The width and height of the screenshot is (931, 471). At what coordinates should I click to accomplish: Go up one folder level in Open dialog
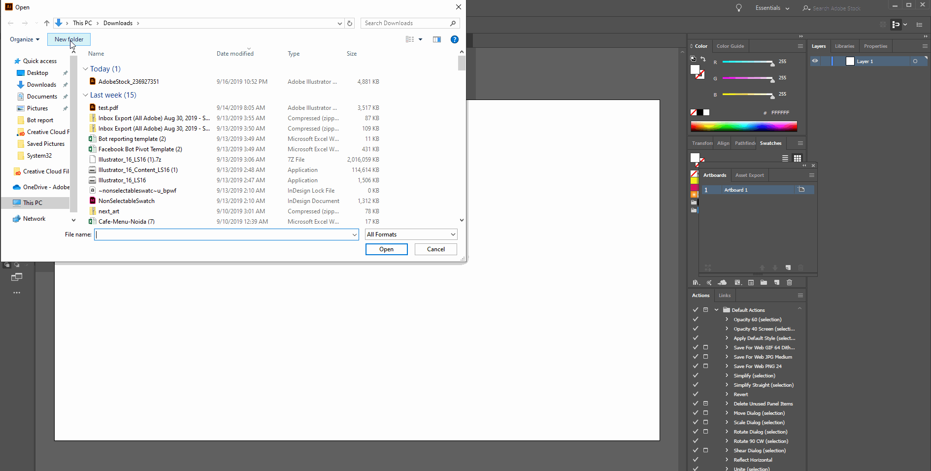pyautogui.click(x=47, y=23)
